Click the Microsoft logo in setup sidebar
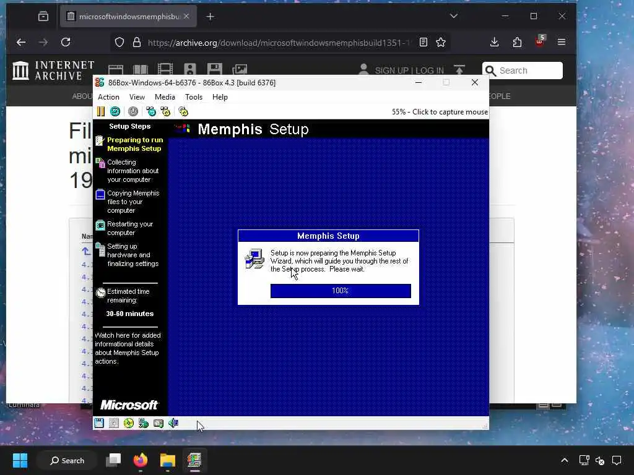 pos(129,404)
